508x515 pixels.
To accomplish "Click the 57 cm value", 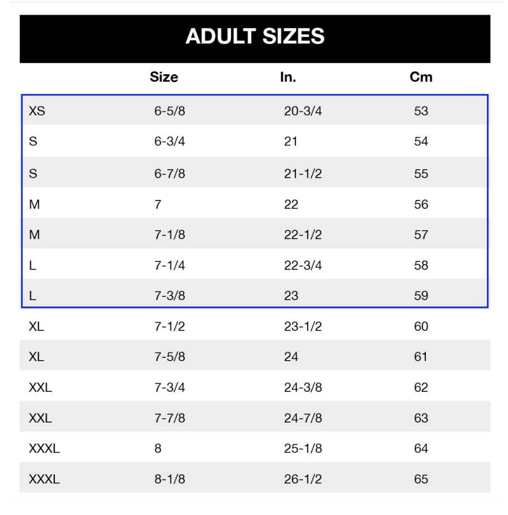I will (x=421, y=234).
